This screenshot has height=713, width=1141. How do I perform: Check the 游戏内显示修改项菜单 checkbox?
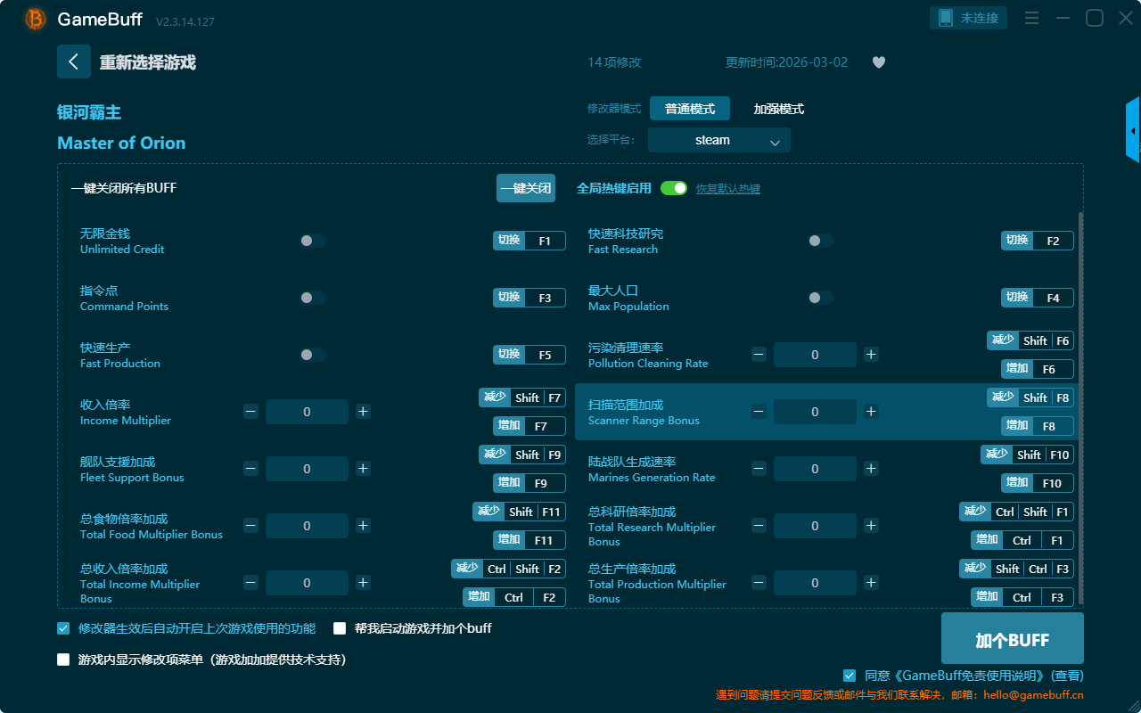(x=63, y=660)
